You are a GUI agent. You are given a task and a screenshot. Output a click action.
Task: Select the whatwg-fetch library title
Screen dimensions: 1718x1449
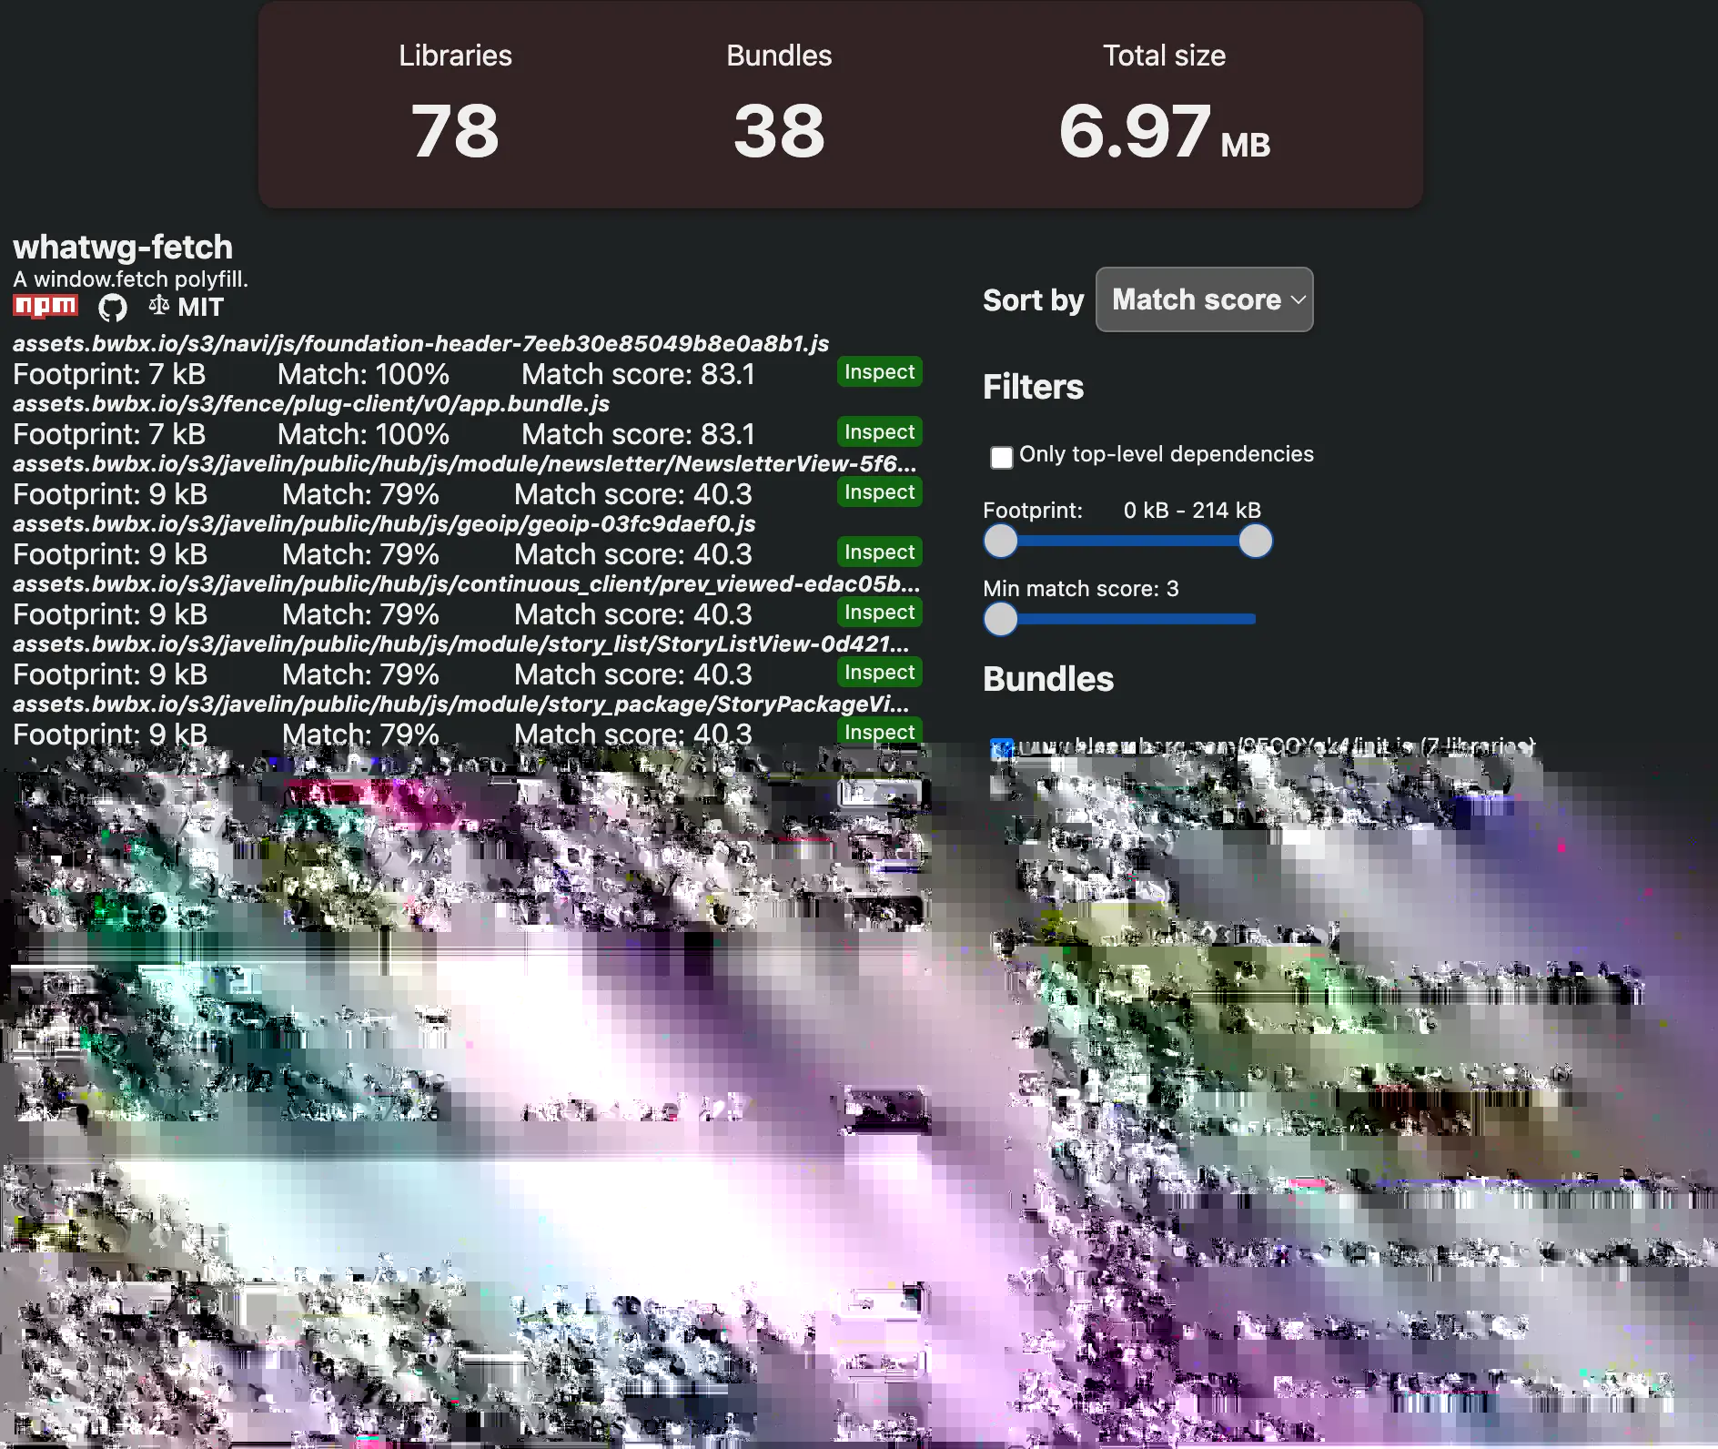click(122, 247)
